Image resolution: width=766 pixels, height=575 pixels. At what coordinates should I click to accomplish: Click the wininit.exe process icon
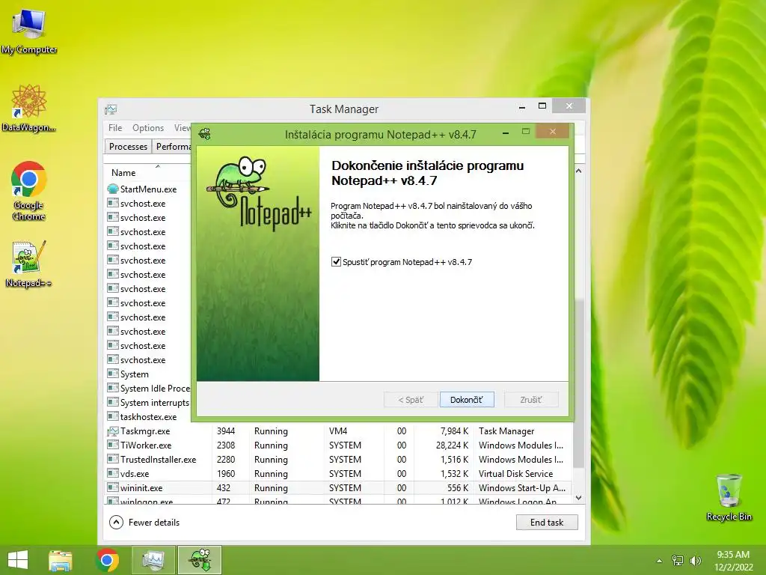click(113, 487)
